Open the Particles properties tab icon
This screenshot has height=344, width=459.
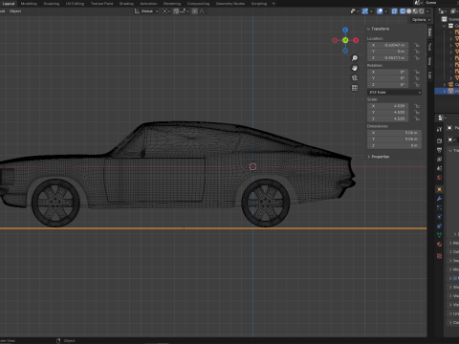coord(439,207)
